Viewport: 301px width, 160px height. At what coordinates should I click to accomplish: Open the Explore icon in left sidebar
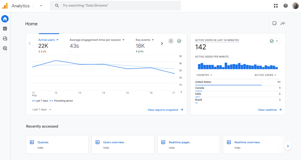click(5, 38)
